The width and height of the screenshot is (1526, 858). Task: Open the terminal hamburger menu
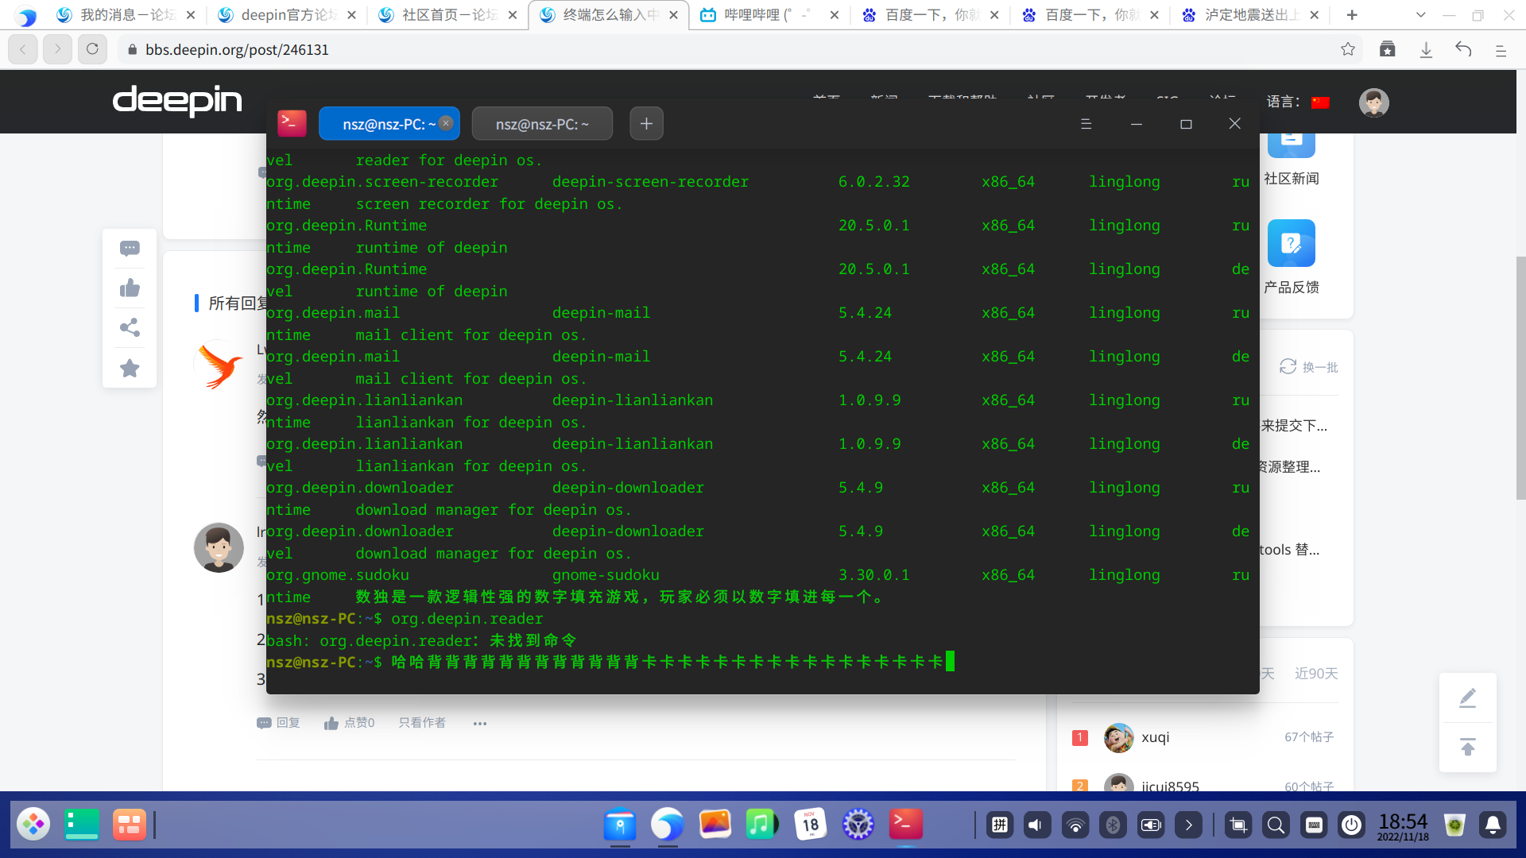pyautogui.click(x=1086, y=124)
